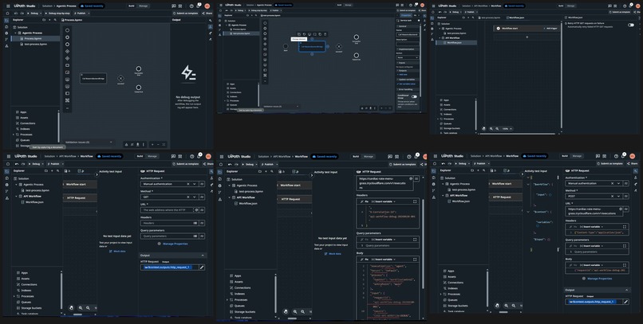Viewport: 643px width, 324px height.
Task: Click the Mock data link in the GET request window
Action: [x=118, y=252]
